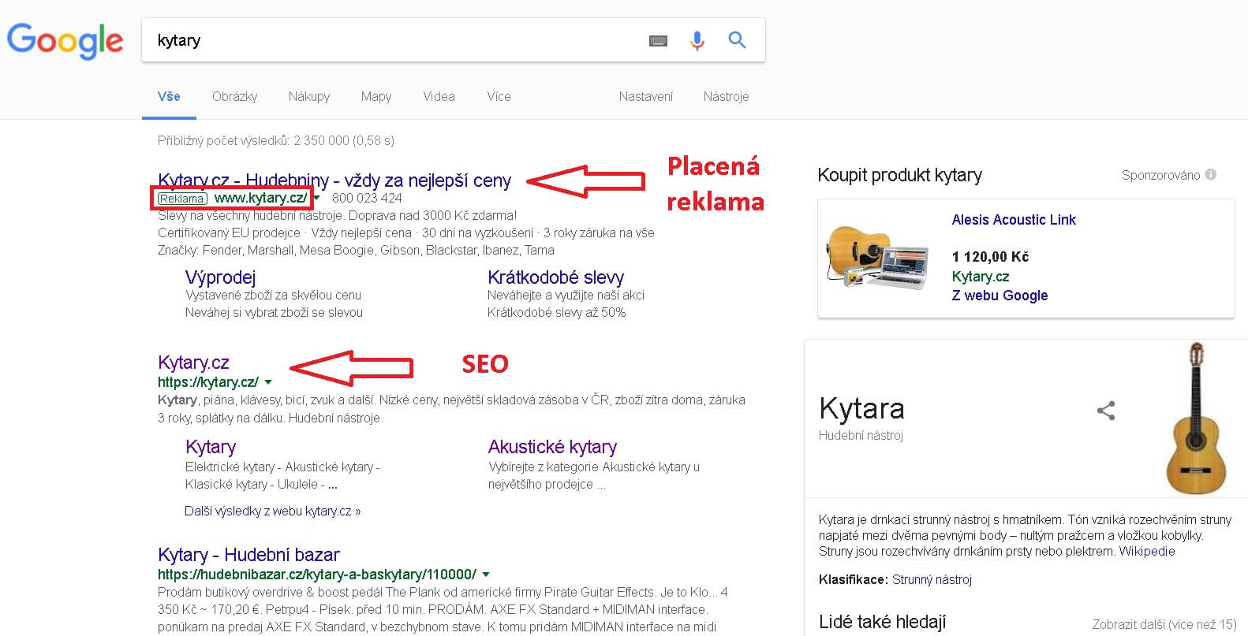The width and height of the screenshot is (1248, 636).
Task: Click the share icon beside Kytara
Action: point(1106,410)
